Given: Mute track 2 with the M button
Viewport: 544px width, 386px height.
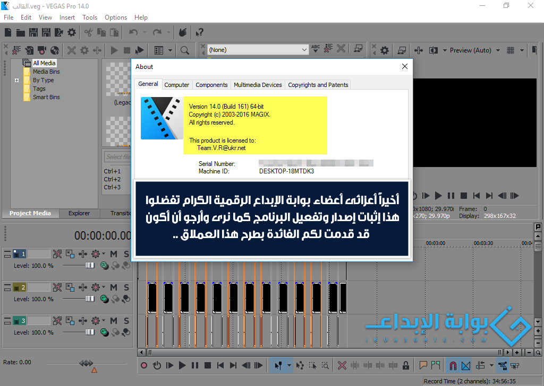Looking at the screenshot, I should (114, 287).
